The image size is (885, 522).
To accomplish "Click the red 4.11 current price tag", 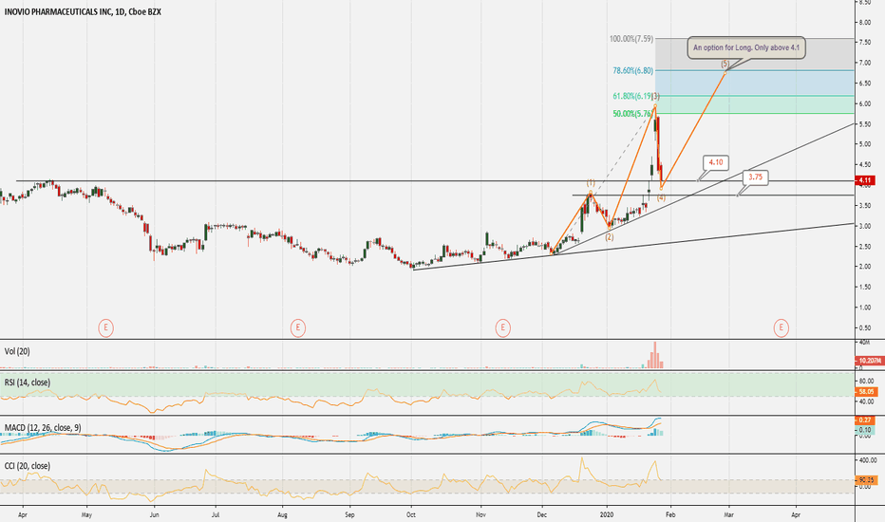I will tap(865, 180).
